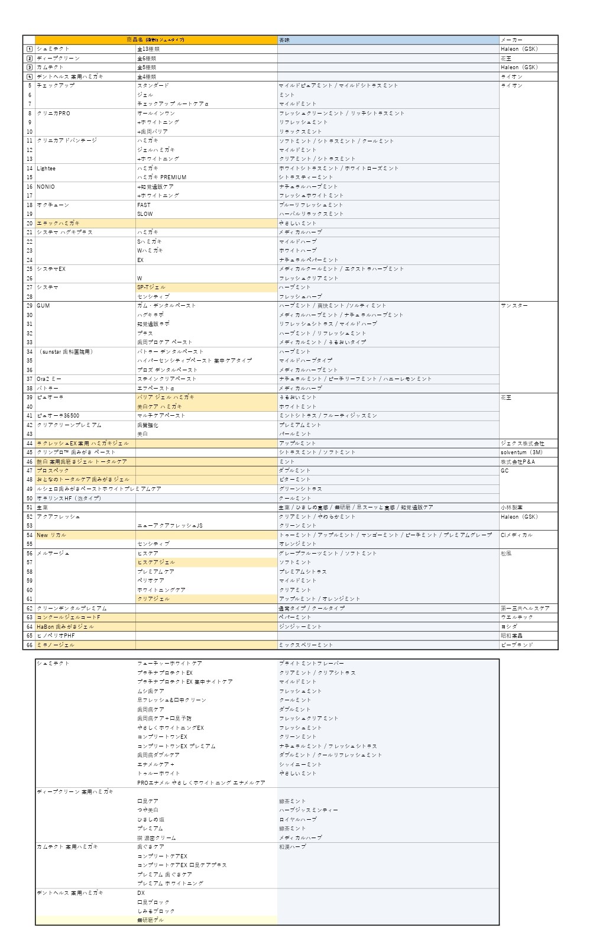The width and height of the screenshot is (593, 944).
Task: Click the シャイニーミント flavor cell
Action: pyautogui.click(x=388, y=765)
